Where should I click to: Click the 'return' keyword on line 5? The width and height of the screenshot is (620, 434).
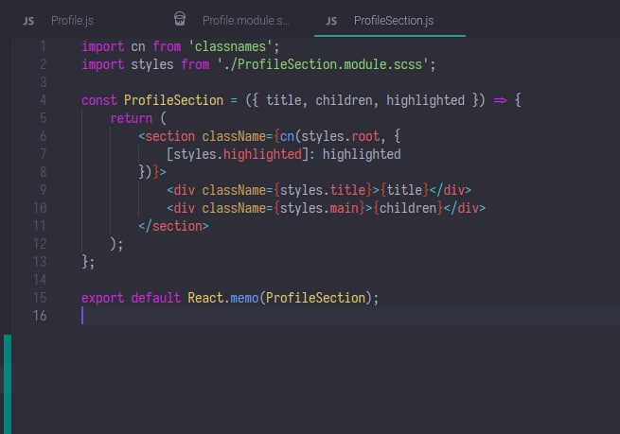pyautogui.click(x=131, y=118)
